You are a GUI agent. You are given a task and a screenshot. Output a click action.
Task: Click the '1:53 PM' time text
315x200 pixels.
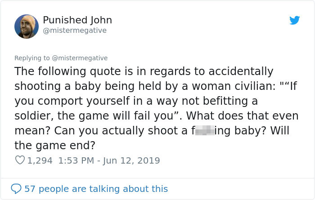(76, 160)
